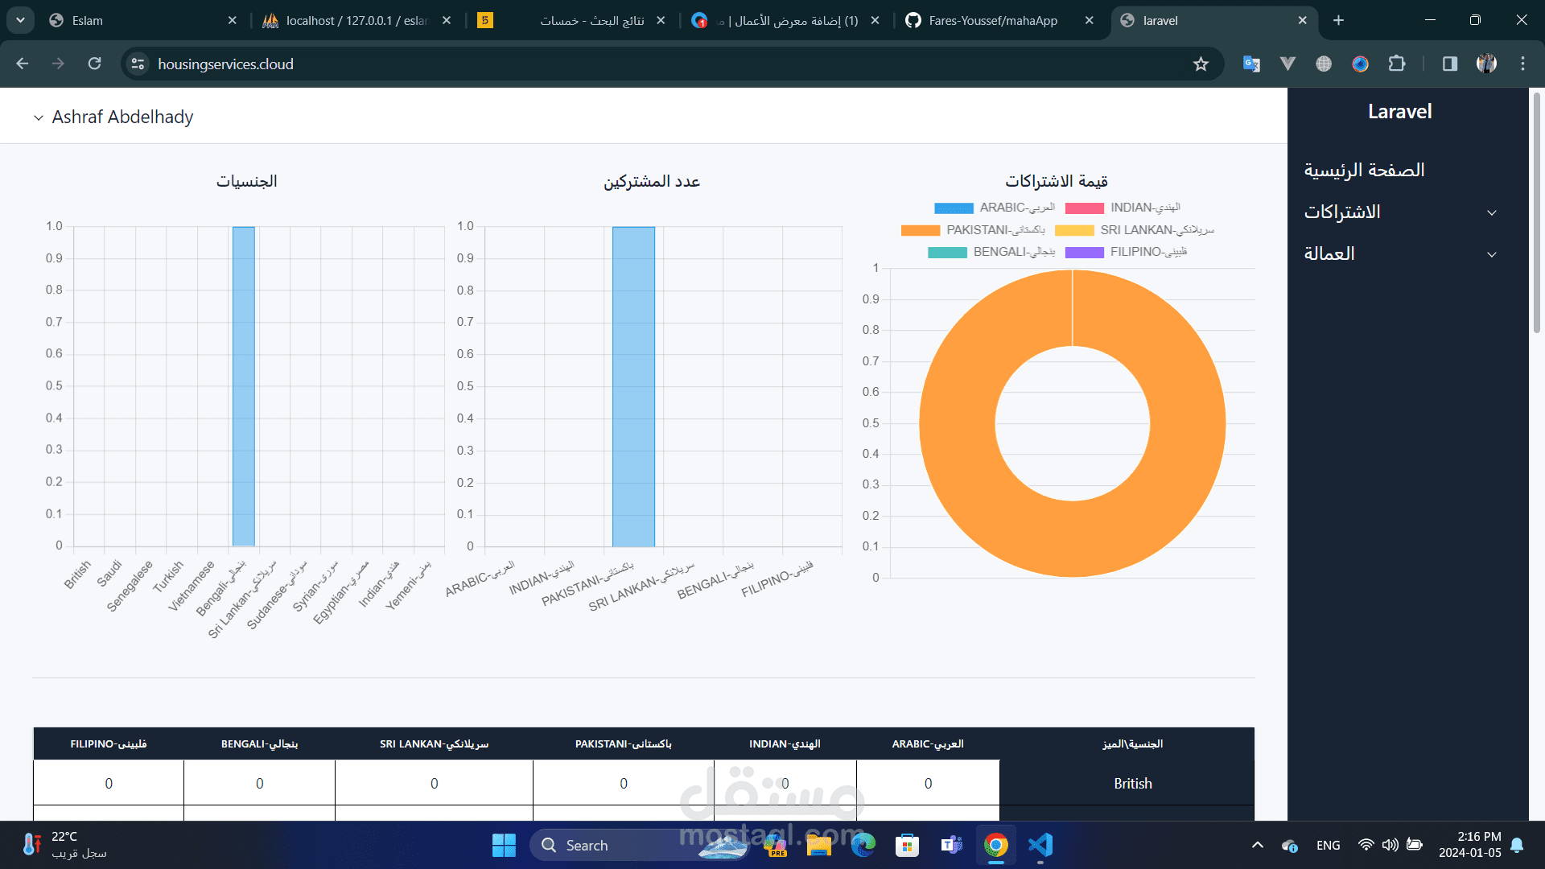Open File Explorer from the taskbar
Screen dimensions: 1545x869
(818, 845)
